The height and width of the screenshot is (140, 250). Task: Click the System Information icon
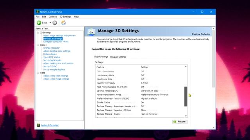[x=38, y=125]
